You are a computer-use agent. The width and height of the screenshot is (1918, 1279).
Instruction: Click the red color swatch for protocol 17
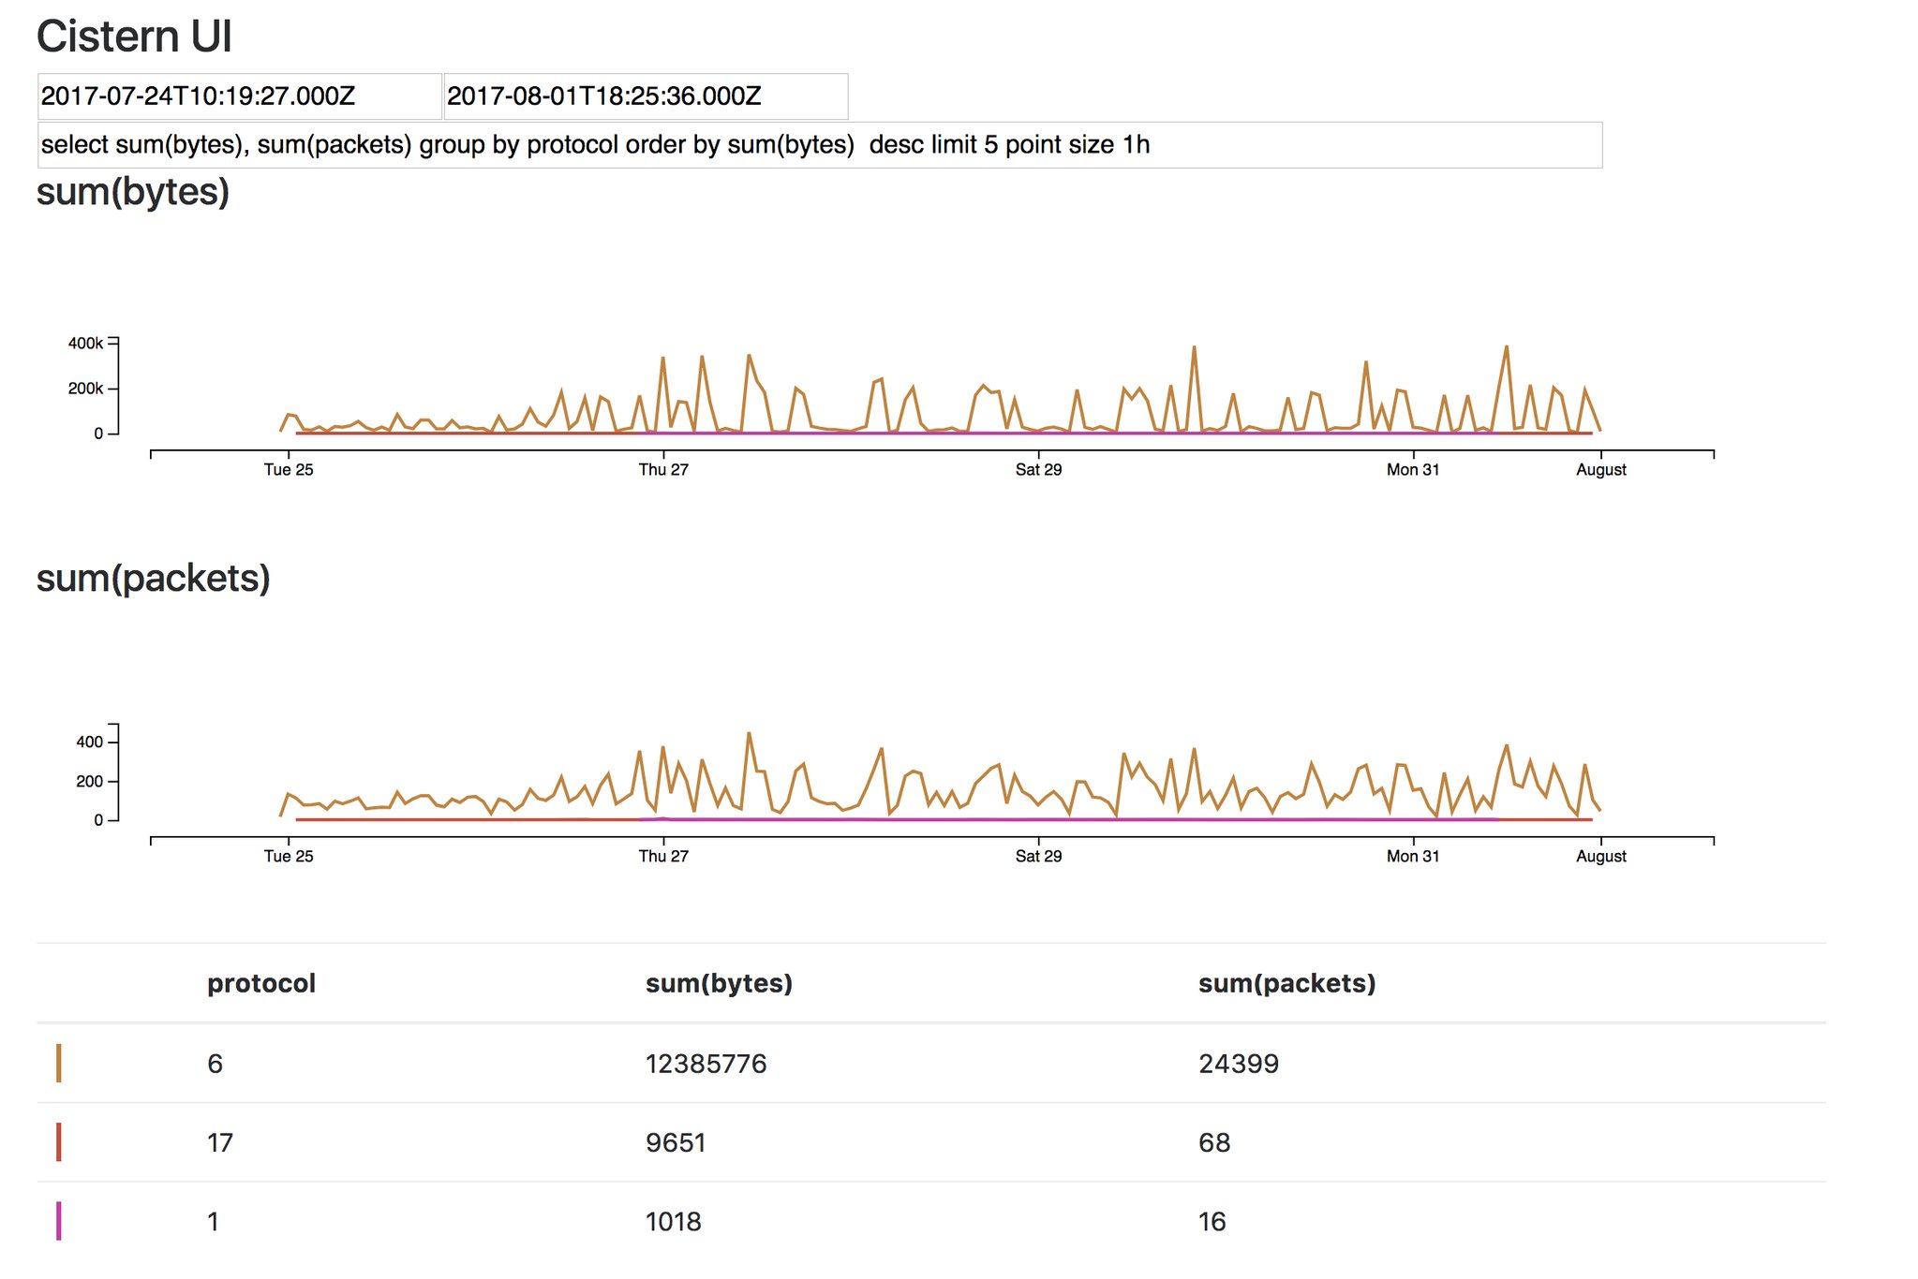[x=59, y=1142]
